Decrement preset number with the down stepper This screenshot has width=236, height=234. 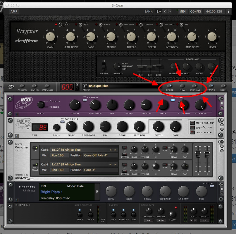coord(77,89)
